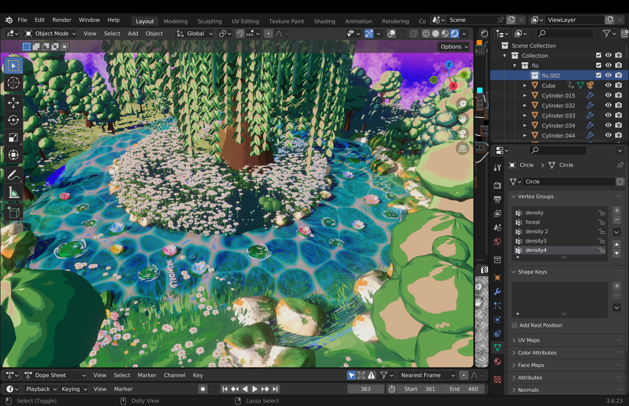The height and width of the screenshot is (406, 629).
Task: Switch to rendered viewport shading
Action: (x=455, y=33)
